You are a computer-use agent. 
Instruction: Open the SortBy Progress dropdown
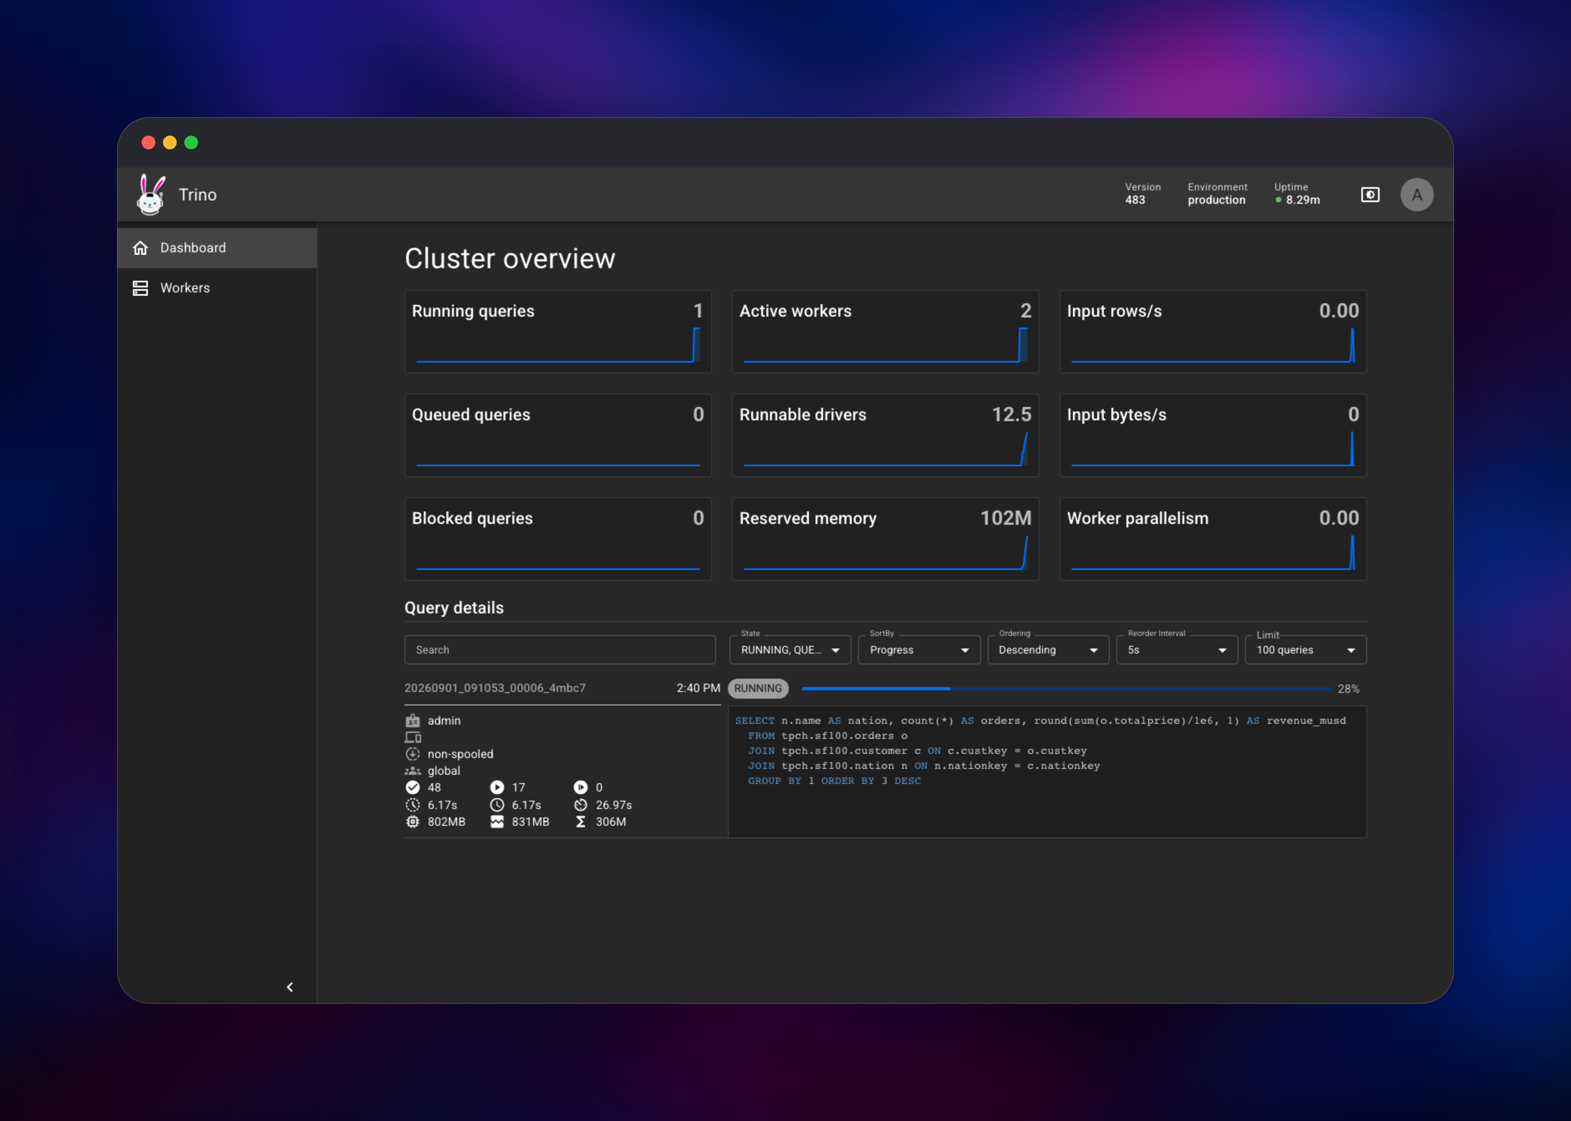[919, 650]
